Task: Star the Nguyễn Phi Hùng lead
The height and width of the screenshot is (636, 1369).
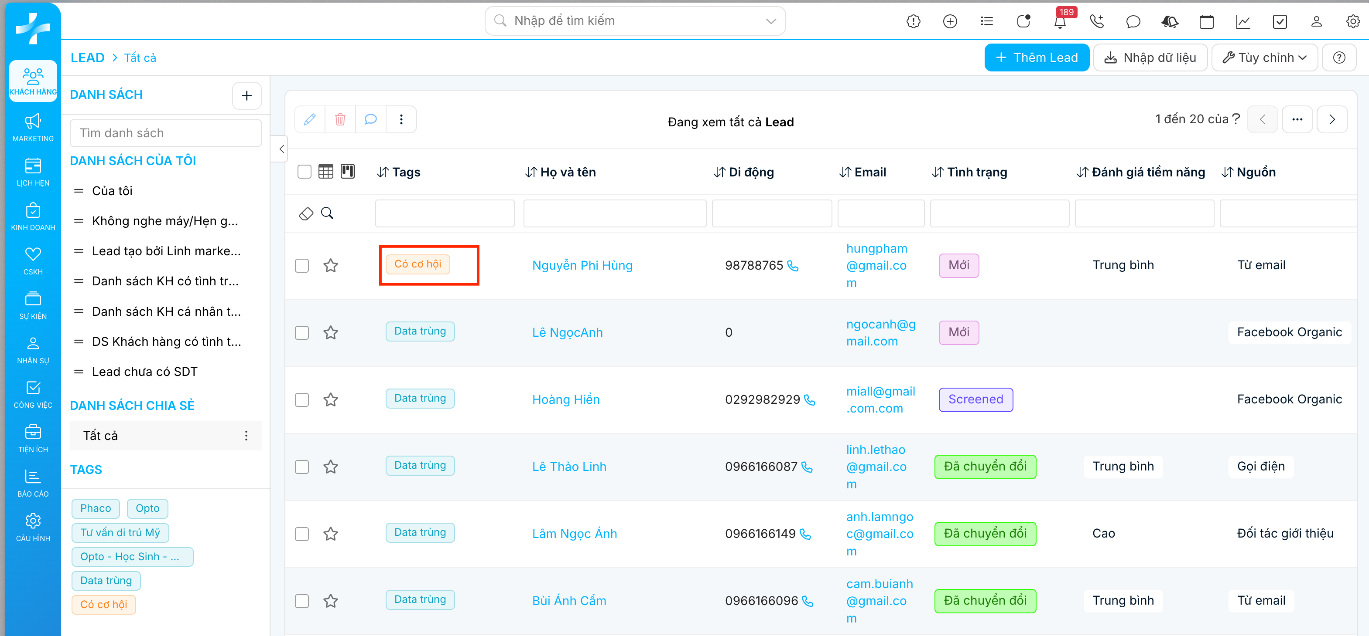Action: pyautogui.click(x=331, y=265)
